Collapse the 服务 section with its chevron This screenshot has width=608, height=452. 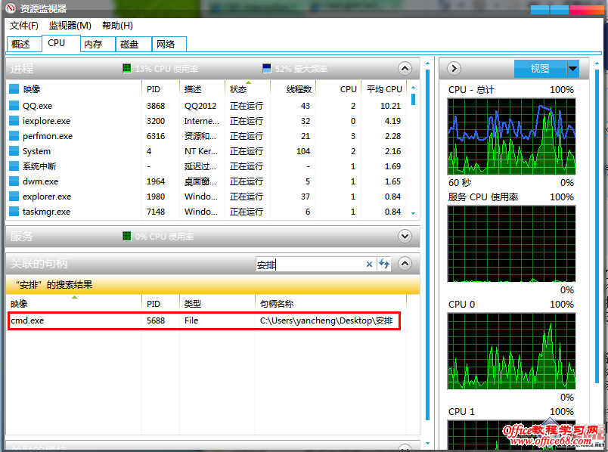405,235
